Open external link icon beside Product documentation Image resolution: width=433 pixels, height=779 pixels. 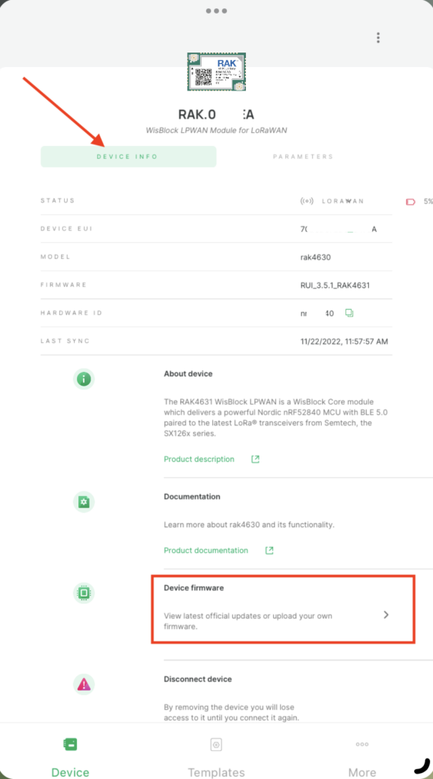(269, 551)
